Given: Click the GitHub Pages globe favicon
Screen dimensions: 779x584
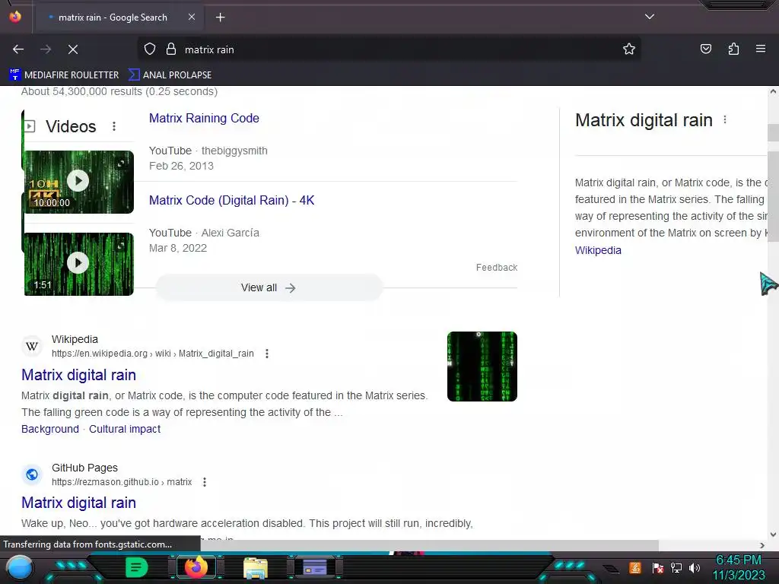Looking at the screenshot, I should [32, 474].
